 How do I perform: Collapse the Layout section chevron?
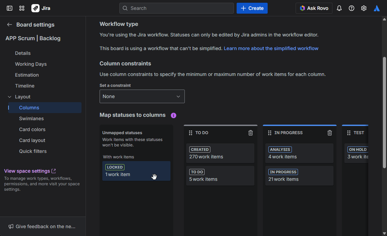9,97
